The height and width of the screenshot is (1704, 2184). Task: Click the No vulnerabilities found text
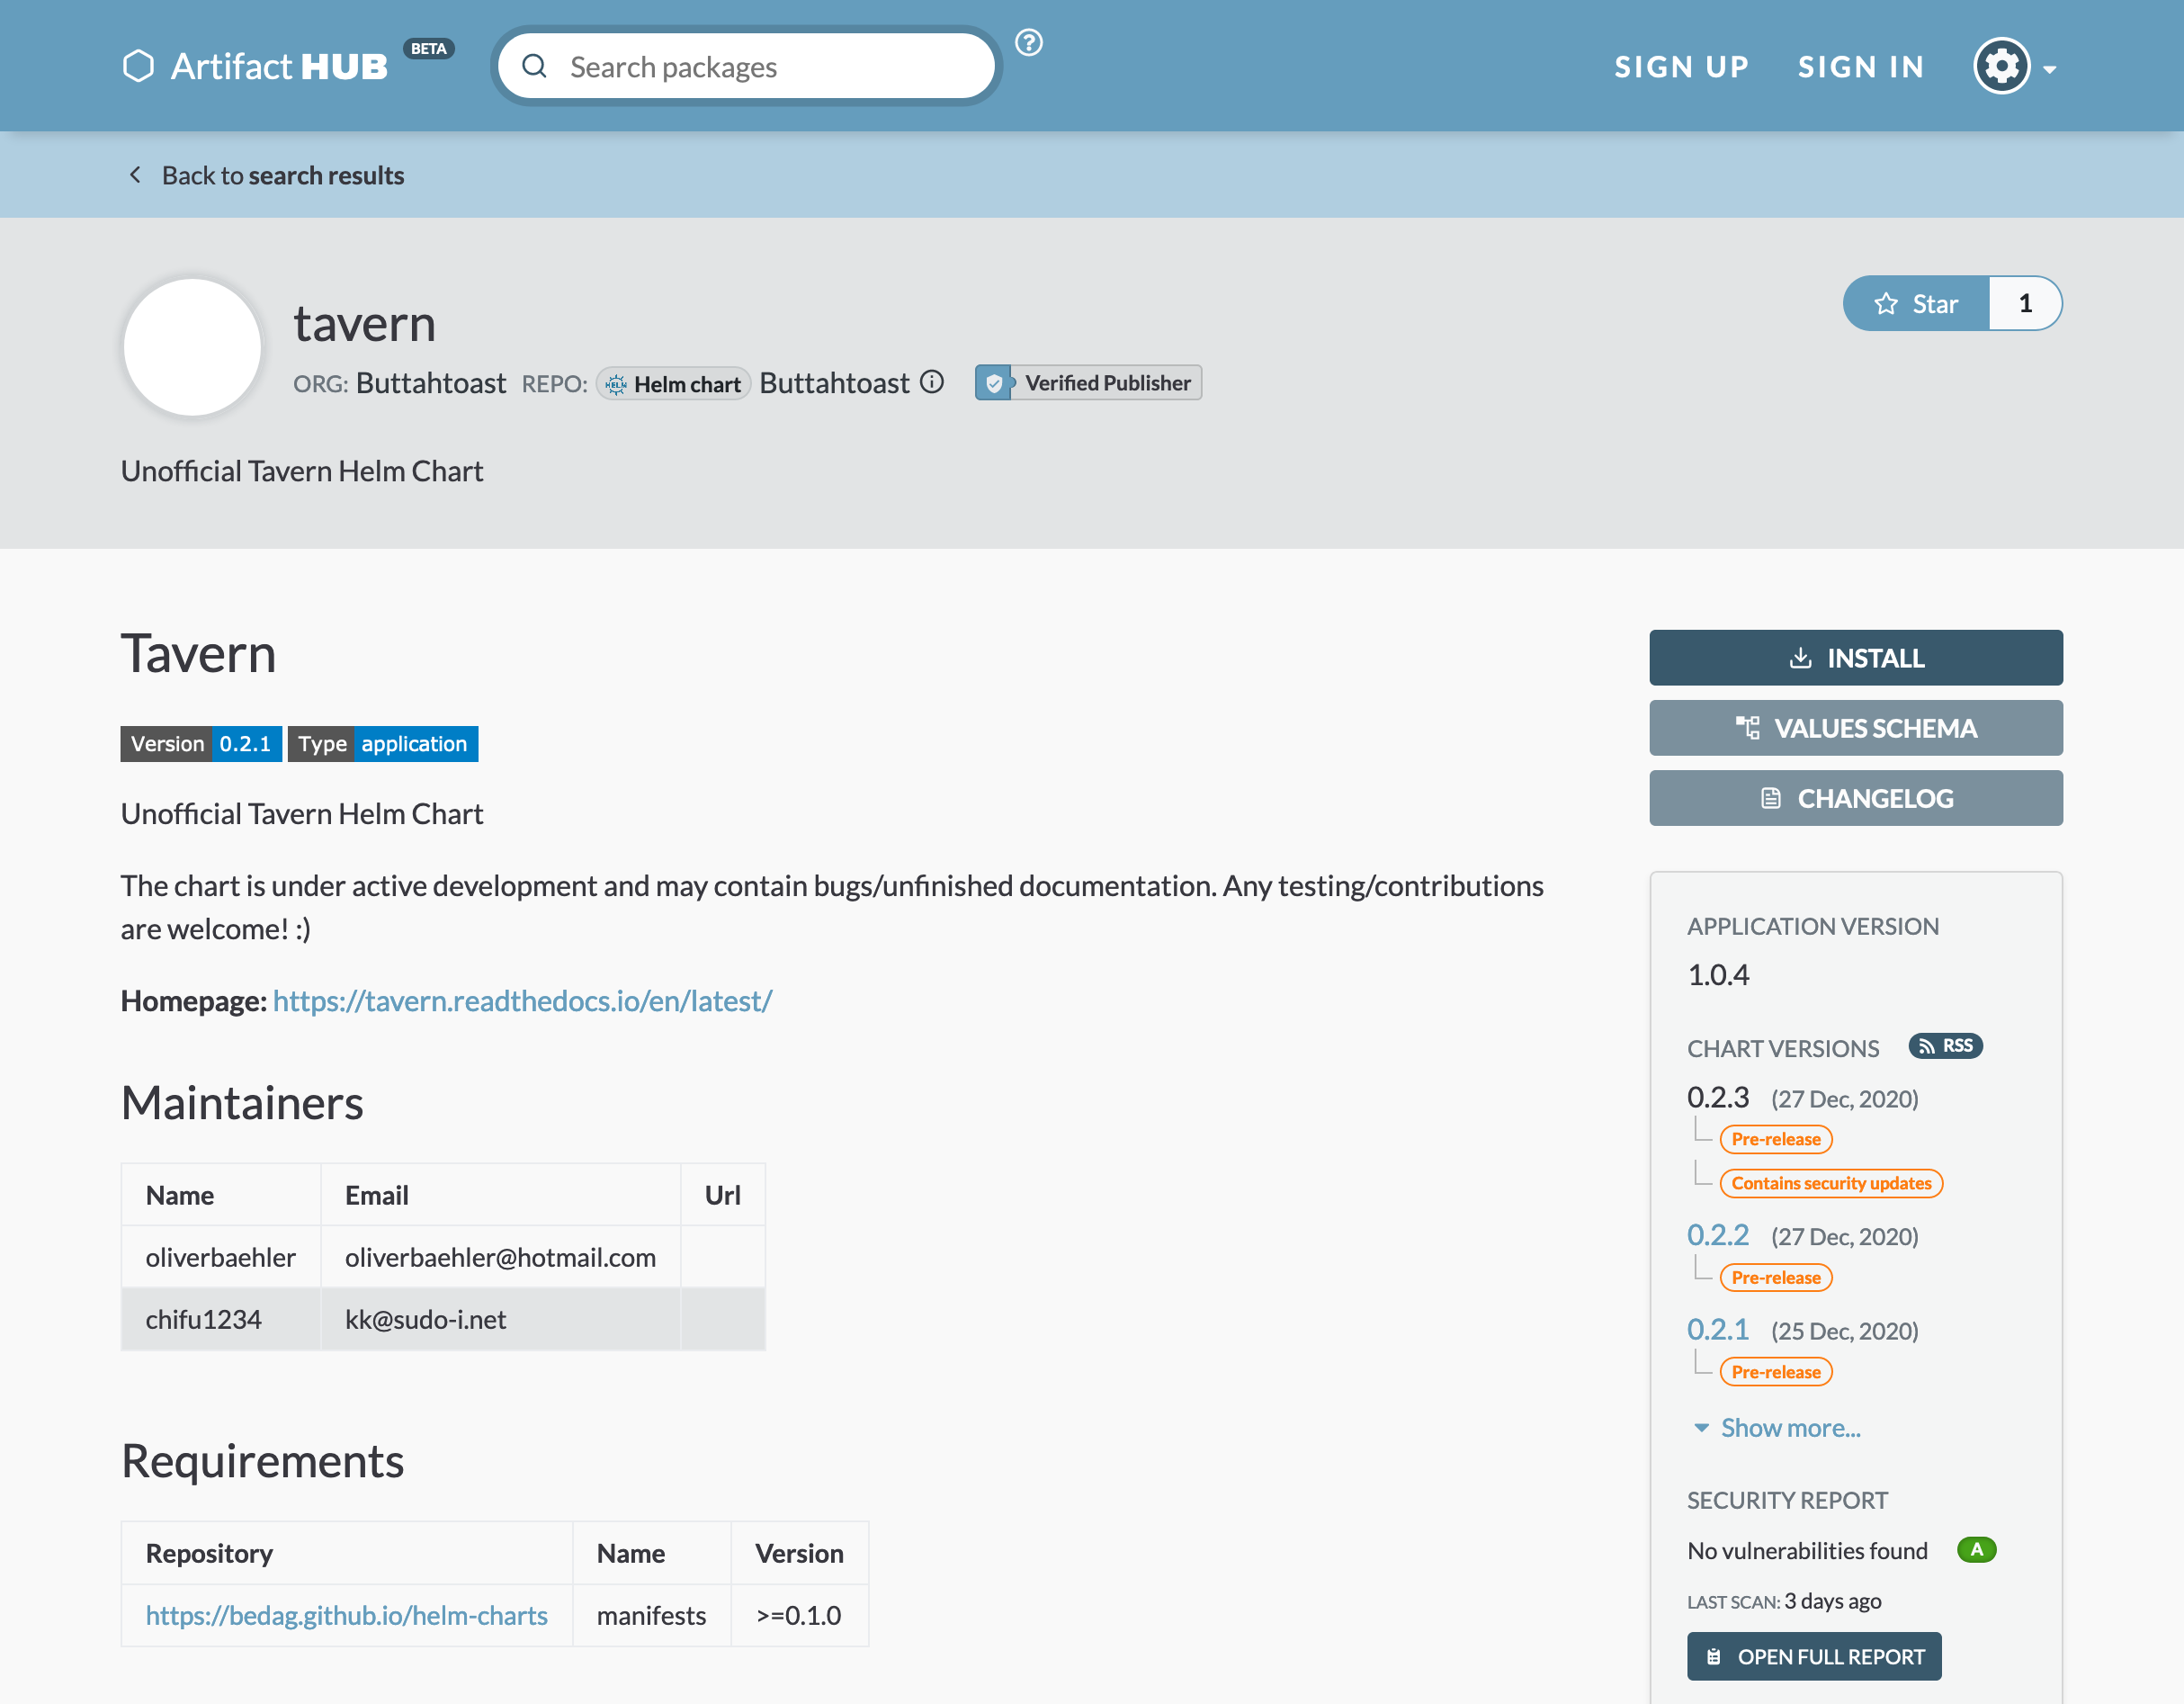(x=1807, y=1551)
